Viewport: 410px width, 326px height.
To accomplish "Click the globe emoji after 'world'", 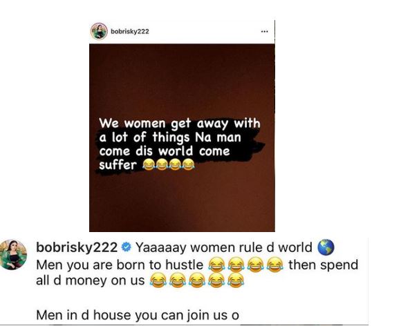I will pyautogui.click(x=326, y=247).
